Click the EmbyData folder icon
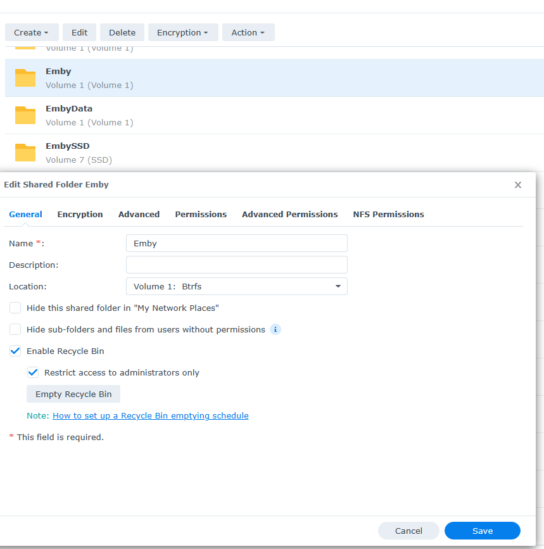The width and height of the screenshot is (544, 549). pyautogui.click(x=25, y=115)
